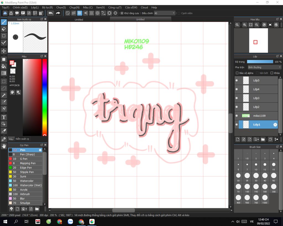Open Zalo from the taskbar
Screen dimensions: 283x226
pyautogui.click(x=70, y=222)
